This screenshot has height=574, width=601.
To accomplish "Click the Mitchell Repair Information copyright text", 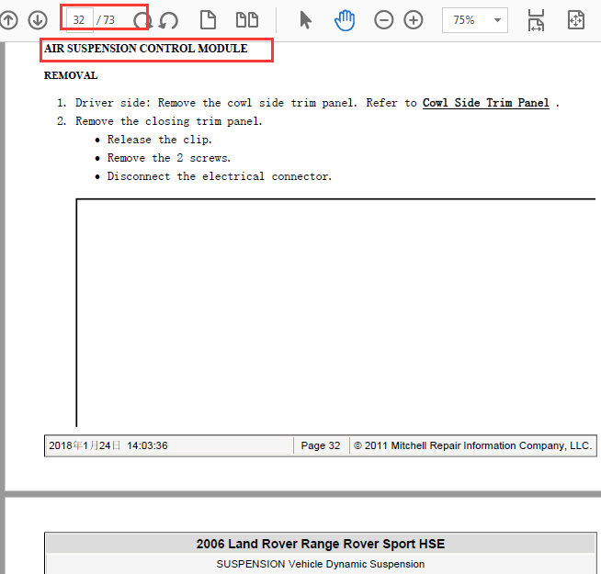I will [x=472, y=445].
